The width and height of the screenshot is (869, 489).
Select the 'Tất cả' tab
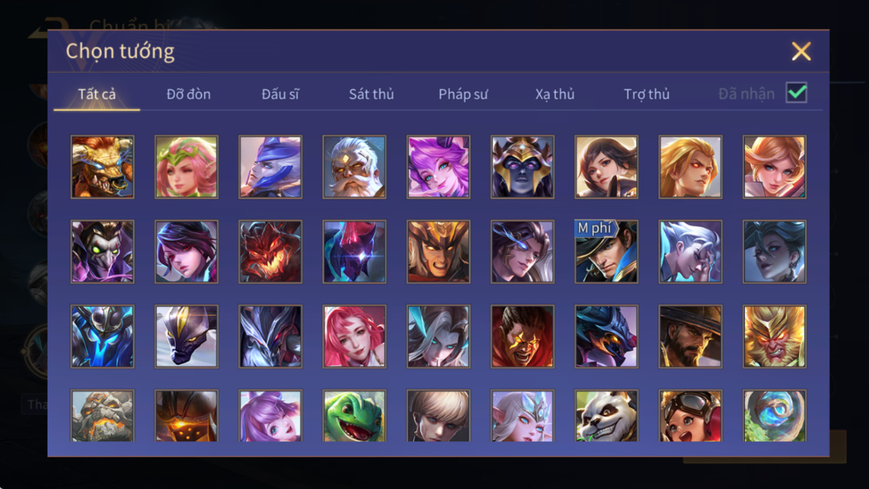(97, 94)
